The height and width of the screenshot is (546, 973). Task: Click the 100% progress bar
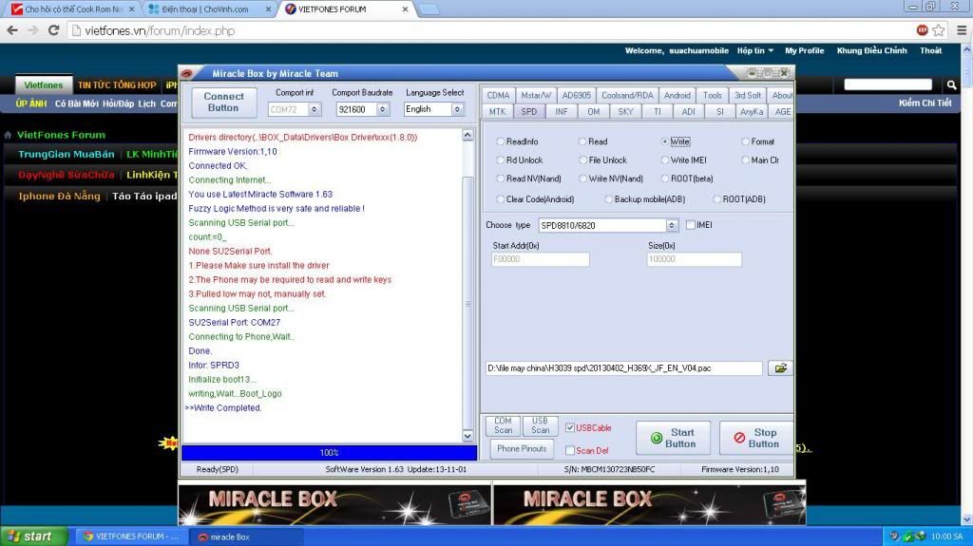329,453
